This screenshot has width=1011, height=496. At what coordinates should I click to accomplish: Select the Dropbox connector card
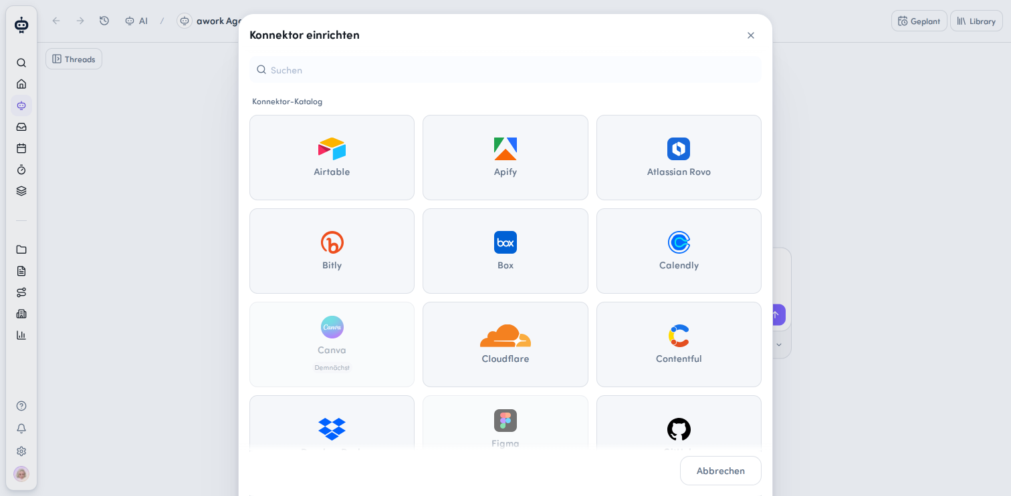click(x=332, y=423)
